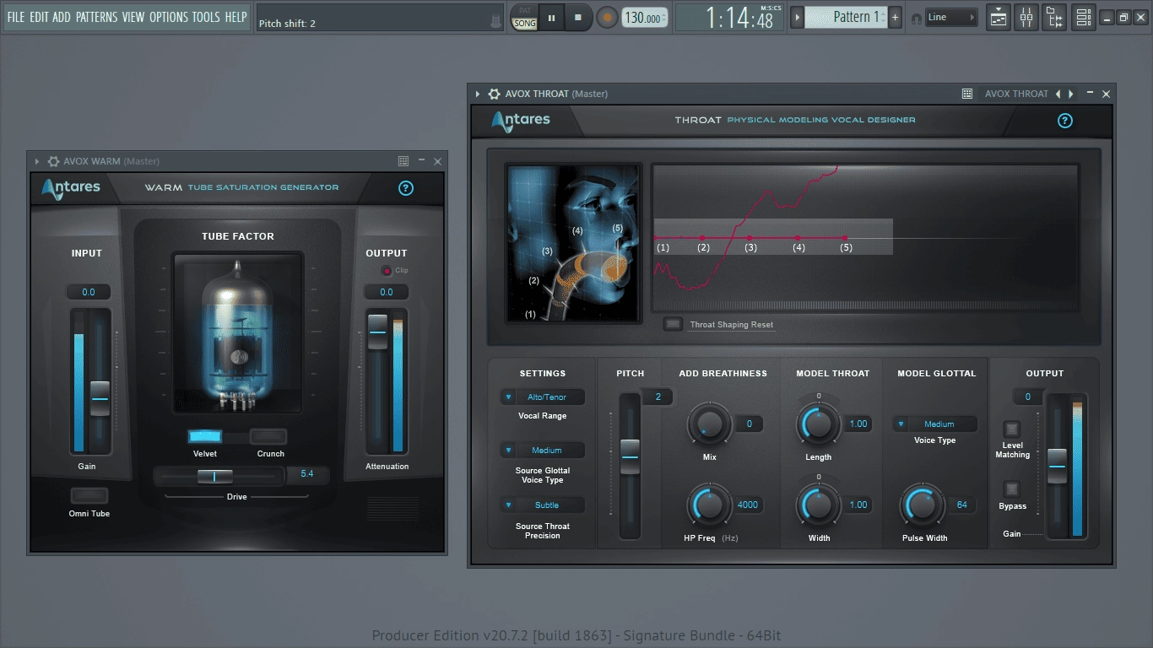
Task: Open the TOOLS menu
Action: click(x=206, y=17)
